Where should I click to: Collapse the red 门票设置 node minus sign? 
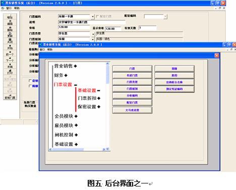[x=76, y=85]
